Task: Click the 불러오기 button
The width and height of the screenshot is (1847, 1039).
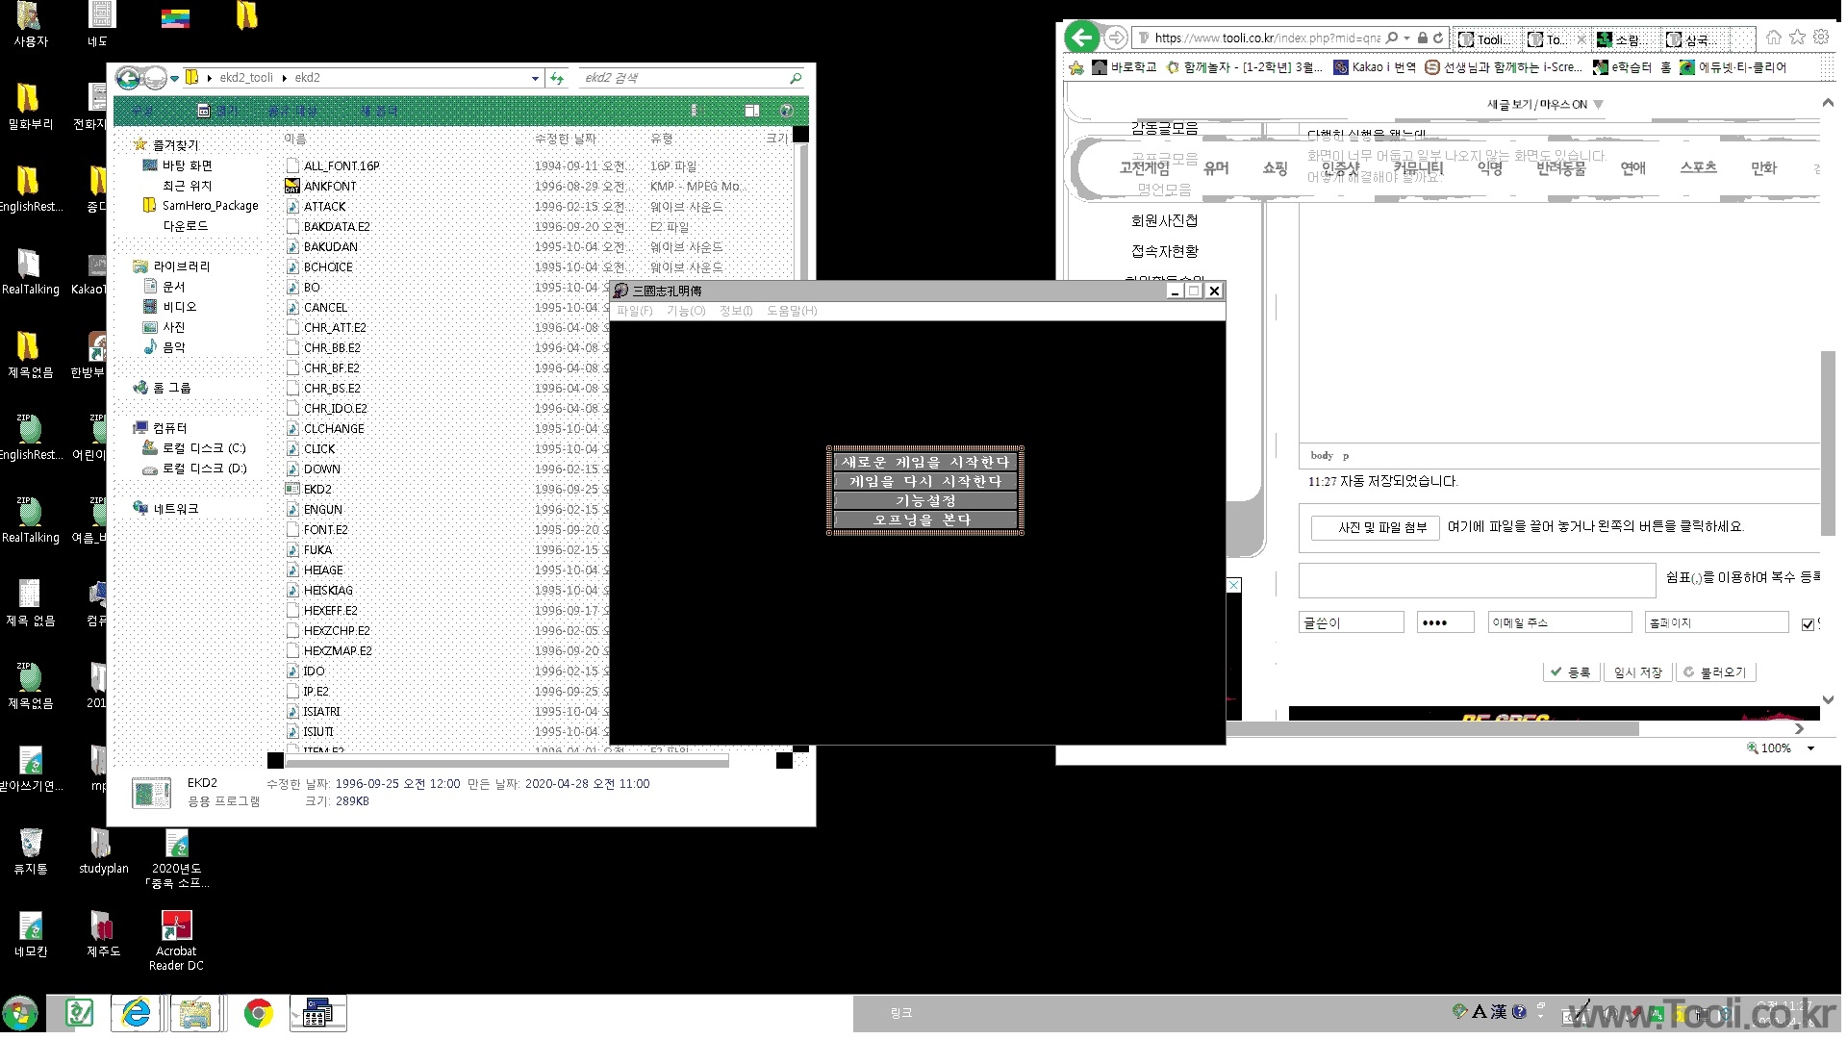Action: [x=1715, y=672]
